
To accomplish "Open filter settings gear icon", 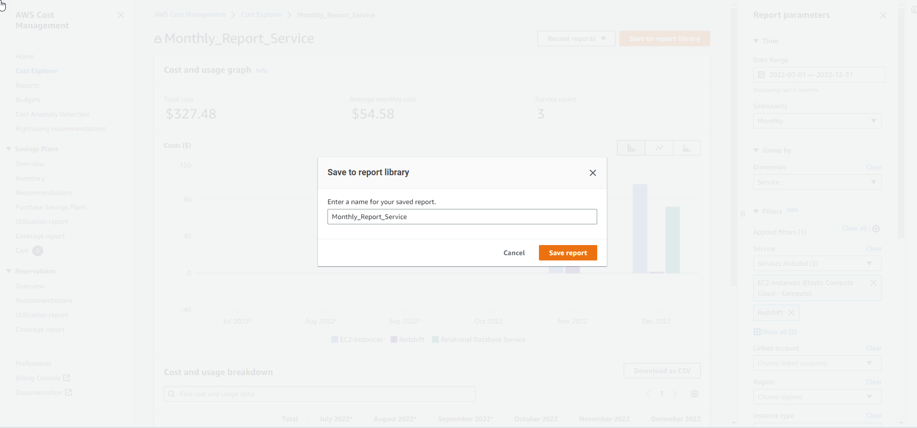I will [877, 229].
